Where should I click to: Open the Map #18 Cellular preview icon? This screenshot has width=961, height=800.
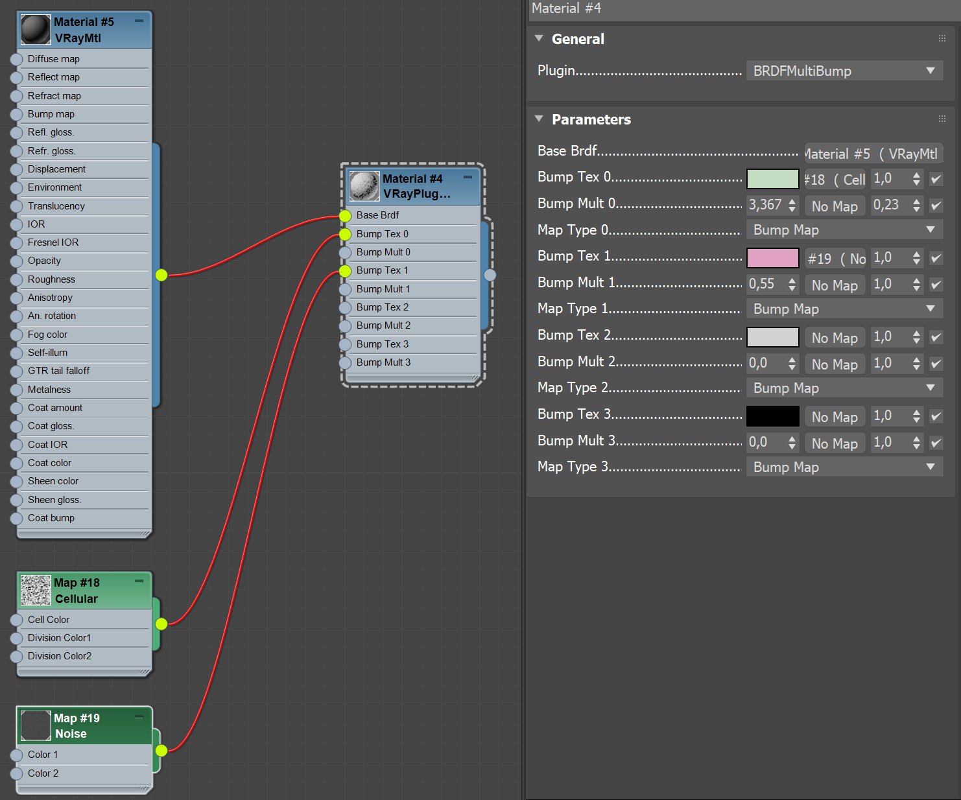click(36, 590)
